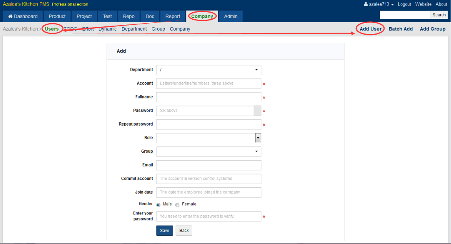Open the Batch Add link

pyautogui.click(x=401, y=29)
